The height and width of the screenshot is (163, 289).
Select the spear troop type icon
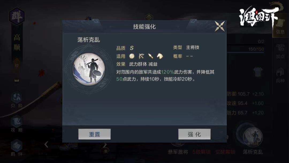click(151, 56)
